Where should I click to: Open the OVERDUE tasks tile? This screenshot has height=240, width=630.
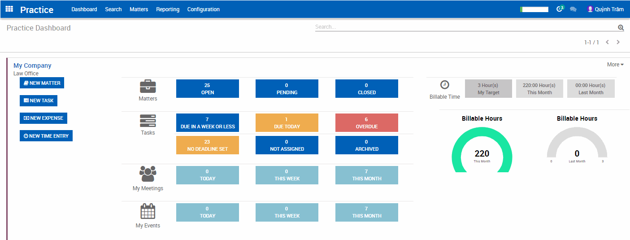click(367, 122)
